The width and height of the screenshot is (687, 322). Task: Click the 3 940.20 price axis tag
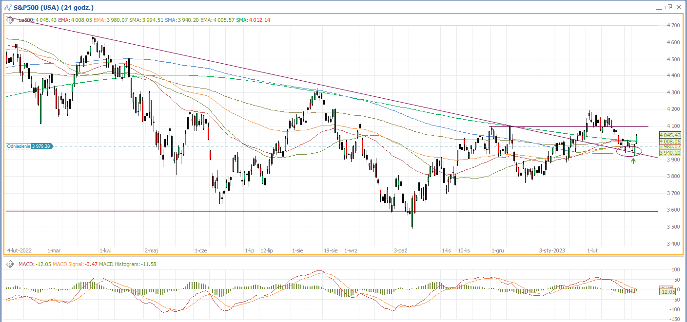click(x=669, y=152)
